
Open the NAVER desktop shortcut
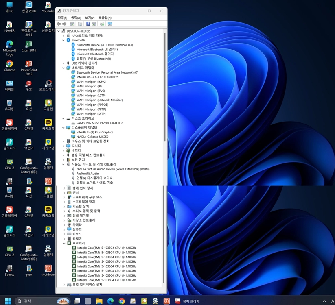(x=9, y=27)
